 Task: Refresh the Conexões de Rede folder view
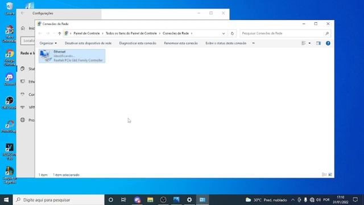pyautogui.click(x=232, y=34)
